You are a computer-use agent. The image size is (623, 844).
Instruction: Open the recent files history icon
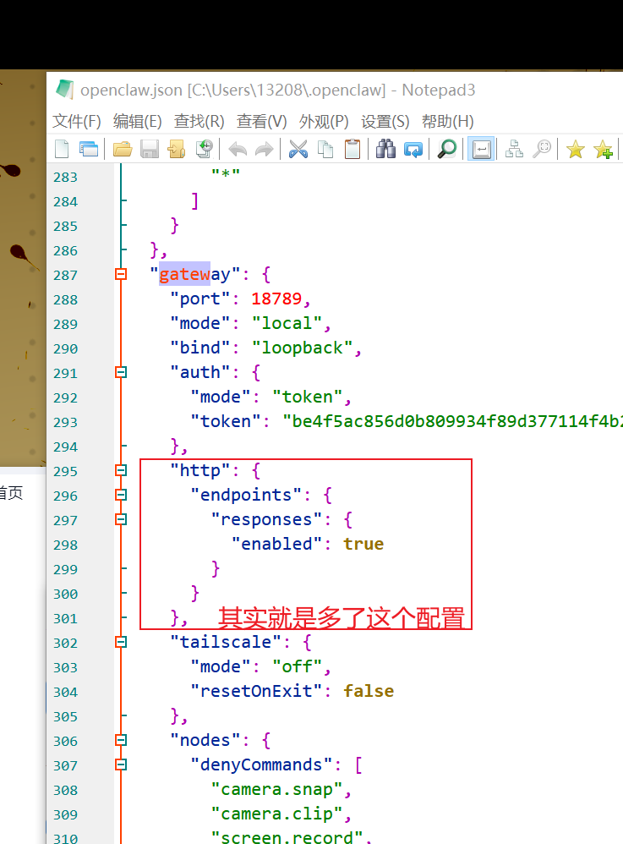pos(204,149)
